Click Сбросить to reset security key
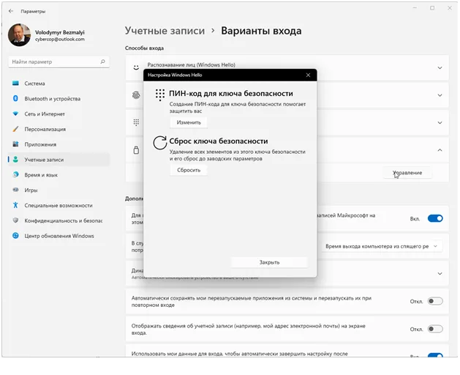 click(189, 170)
